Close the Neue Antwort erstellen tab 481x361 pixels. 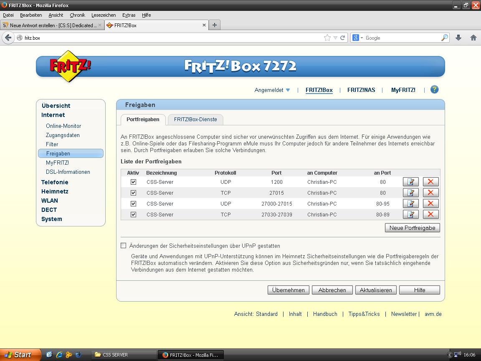100,25
